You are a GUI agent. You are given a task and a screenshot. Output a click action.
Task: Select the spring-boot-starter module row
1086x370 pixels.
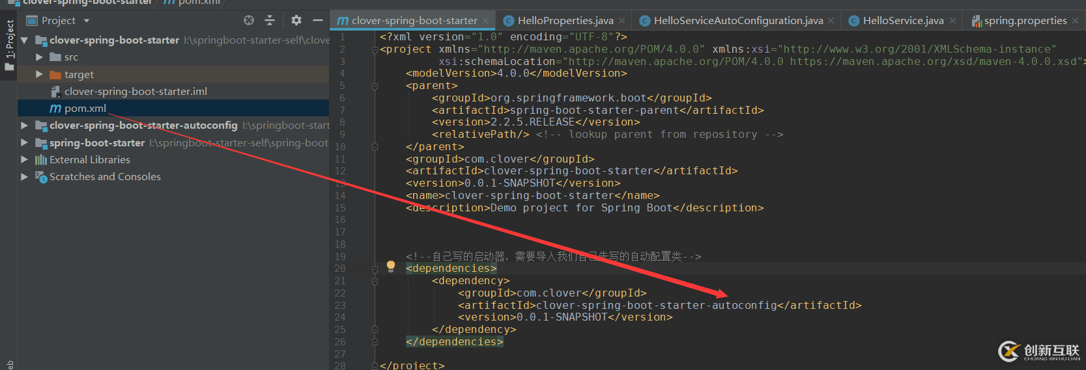tap(173, 142)
